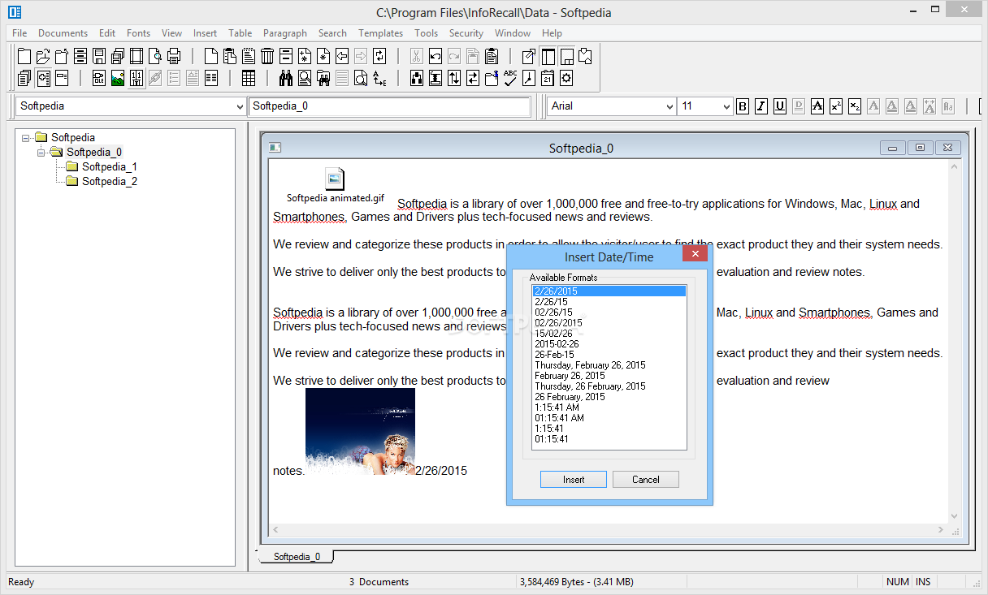Click the stacked documents copy icon
This screenshot has height=595, width=988.
click(24, 78)
